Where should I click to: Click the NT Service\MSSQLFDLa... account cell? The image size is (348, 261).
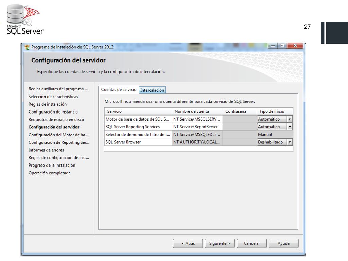click(197, 135)
